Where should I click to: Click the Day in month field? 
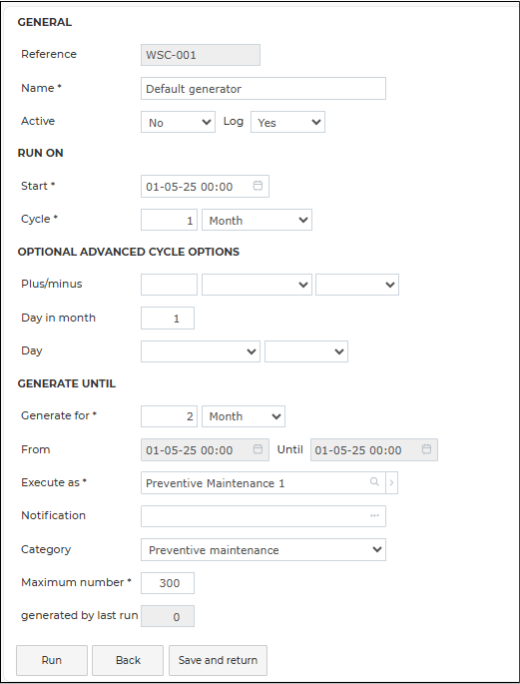pyautogui.click(x=168, y=318)
